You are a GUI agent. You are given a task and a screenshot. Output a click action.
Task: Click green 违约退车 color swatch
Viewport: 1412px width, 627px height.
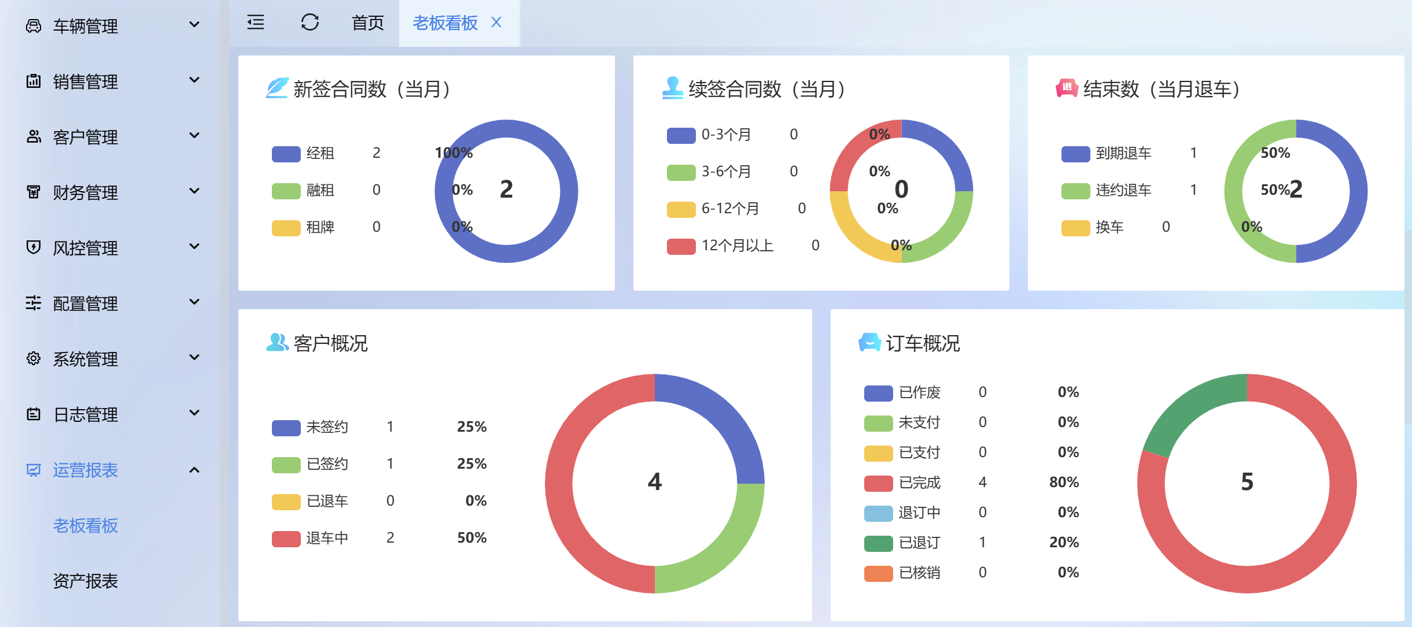click(x=1075, y=191)
